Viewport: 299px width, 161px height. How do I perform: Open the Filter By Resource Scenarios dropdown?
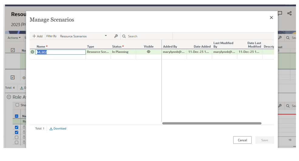(83, 36)
